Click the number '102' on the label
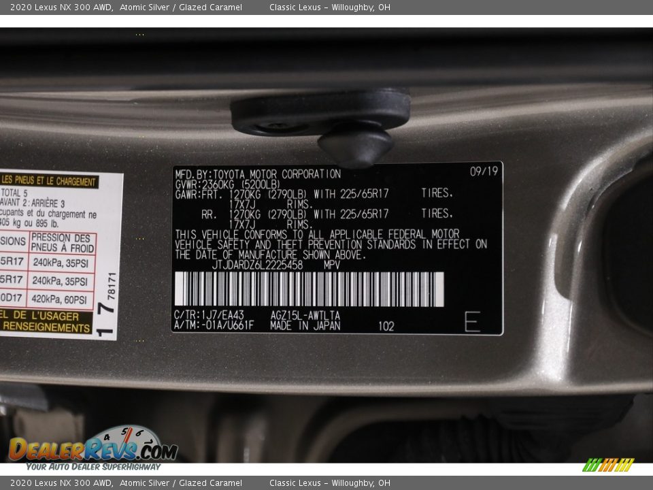This screenshot has height=490, width=653. click(386, 326)
